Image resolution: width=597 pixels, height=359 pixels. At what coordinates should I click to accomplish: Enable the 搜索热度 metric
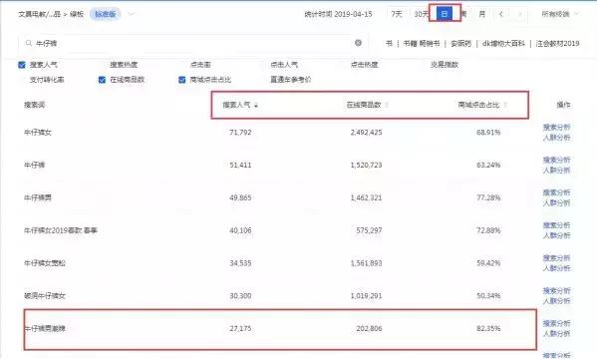click(124, 65)
